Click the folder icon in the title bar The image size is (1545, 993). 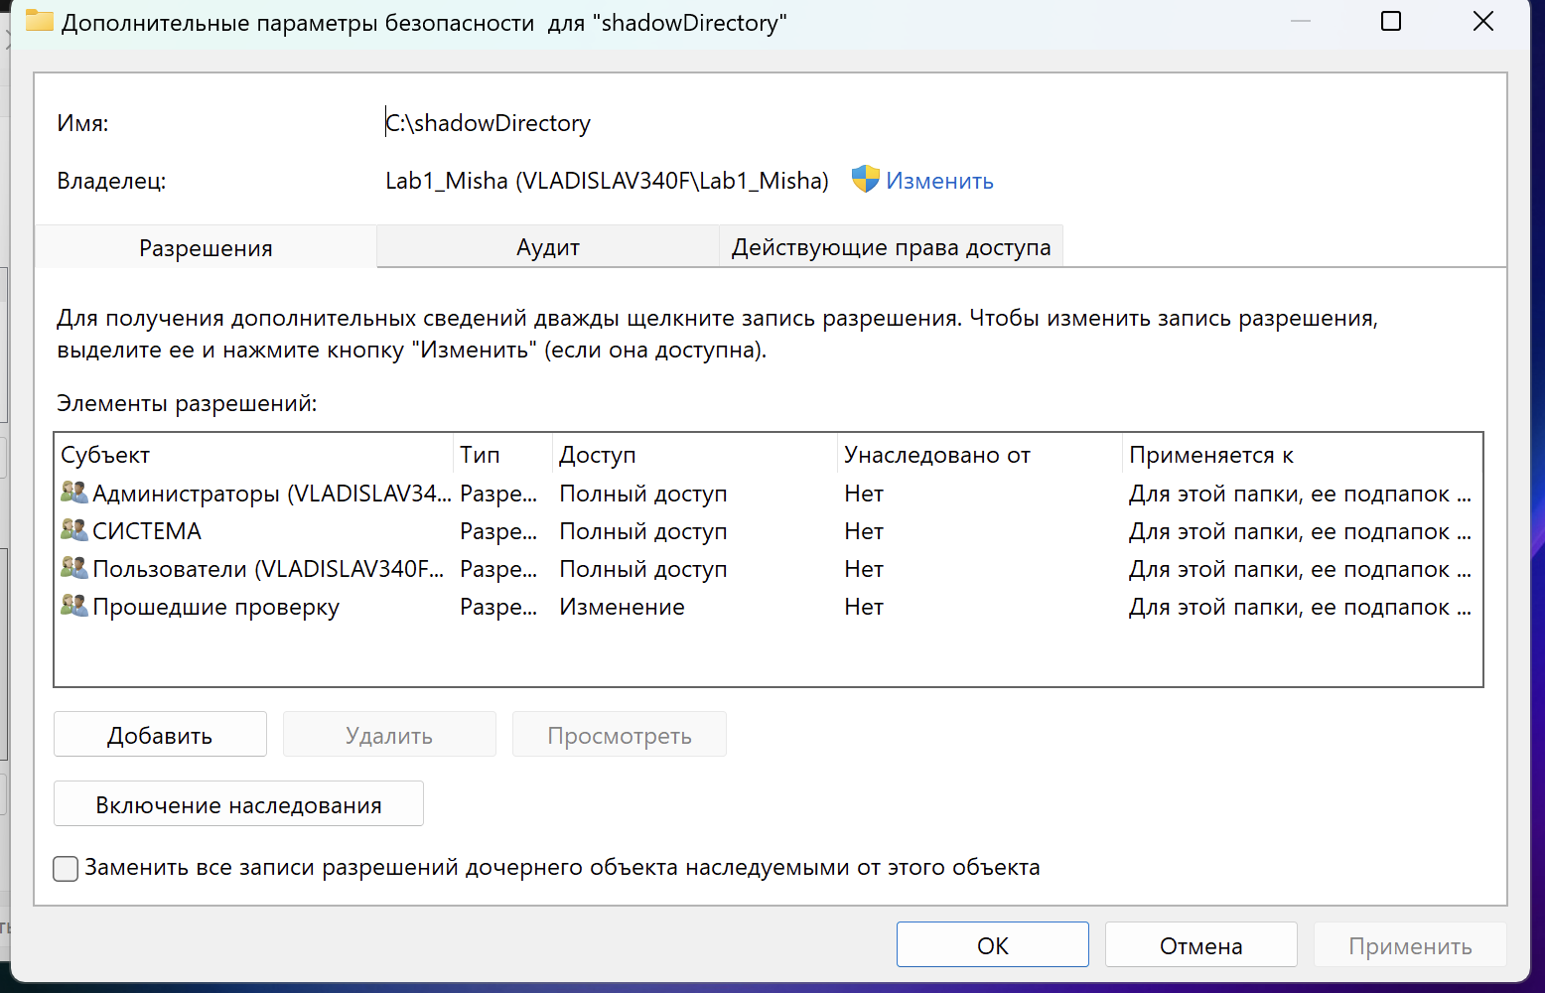[39, 21]
